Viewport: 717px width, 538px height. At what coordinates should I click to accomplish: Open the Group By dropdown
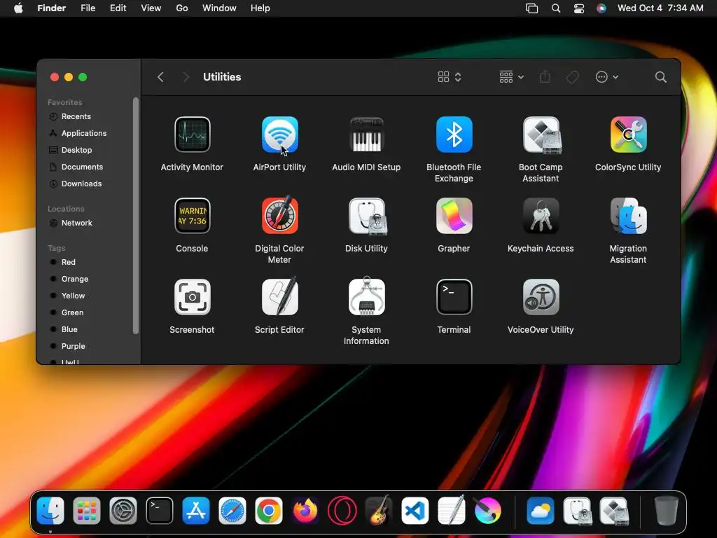tap(511, 77)
